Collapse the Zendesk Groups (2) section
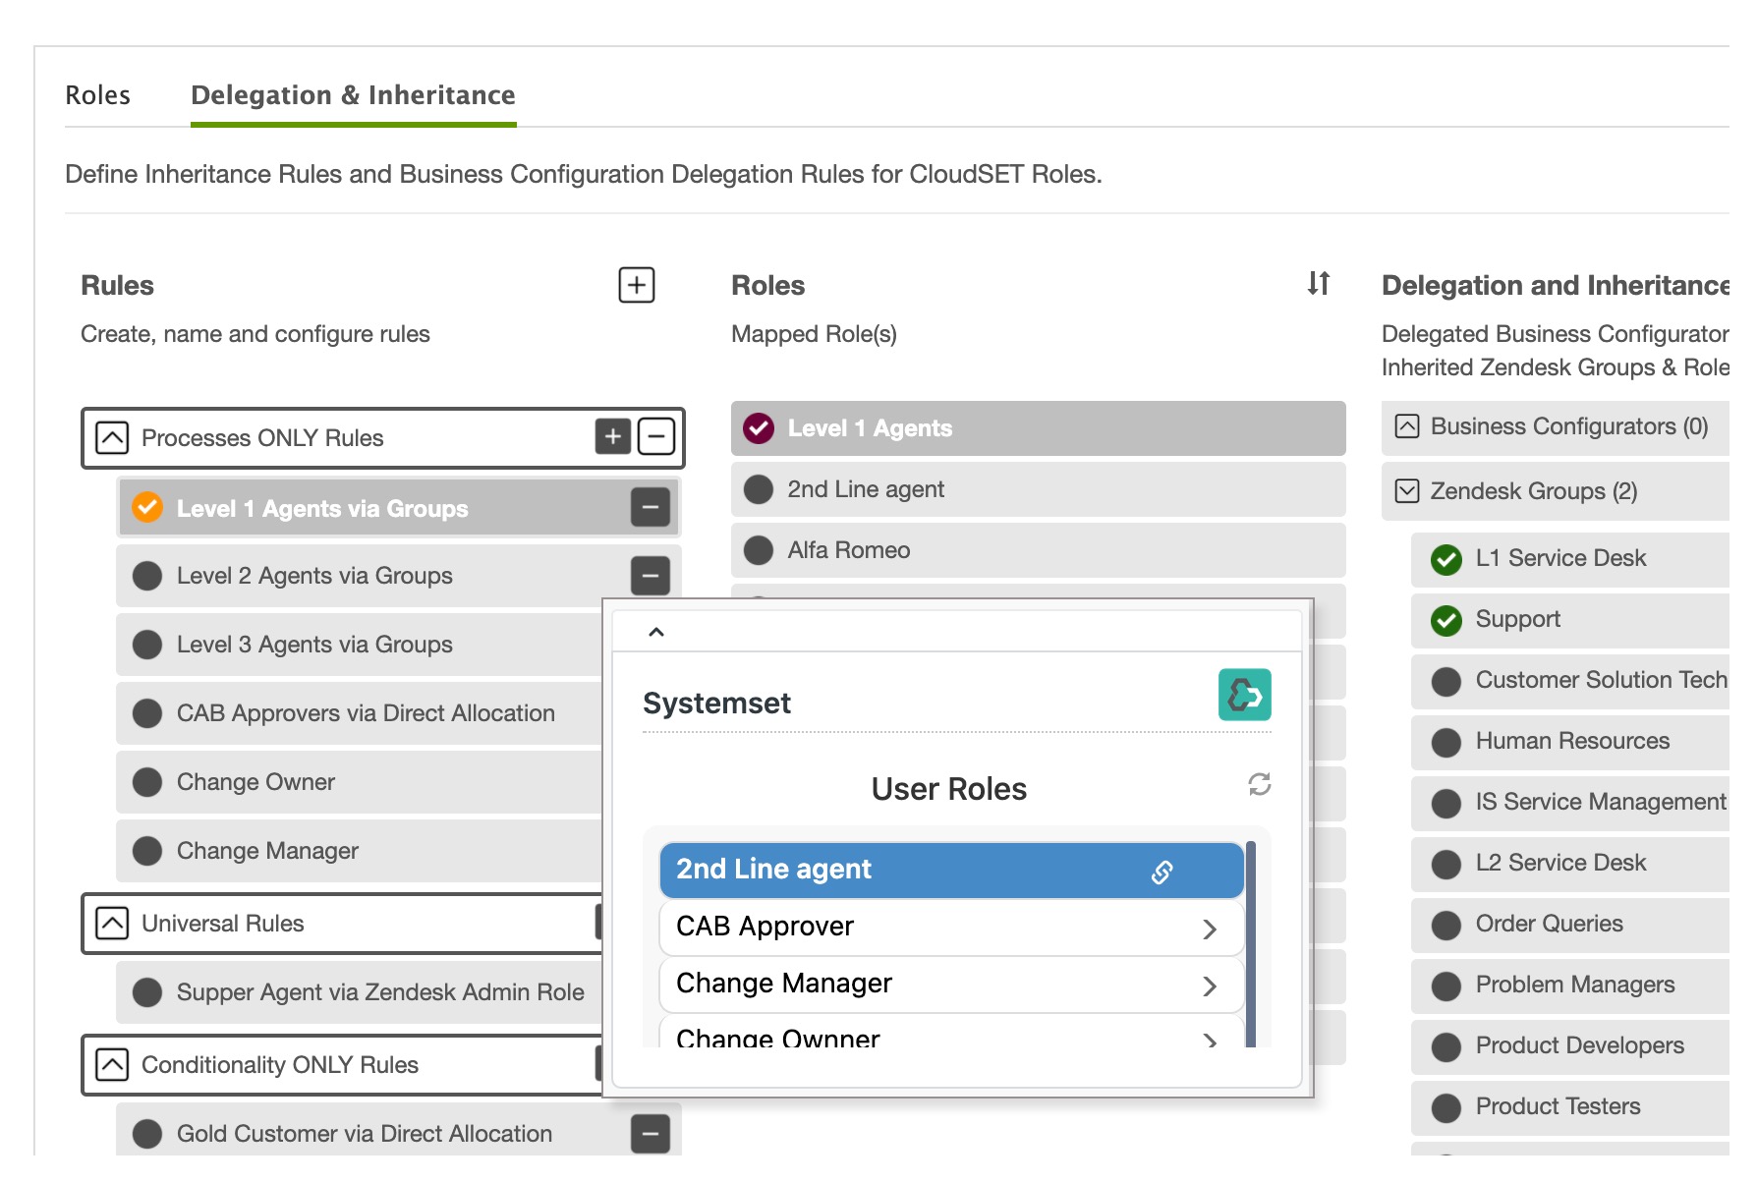 coord(1407,491)
